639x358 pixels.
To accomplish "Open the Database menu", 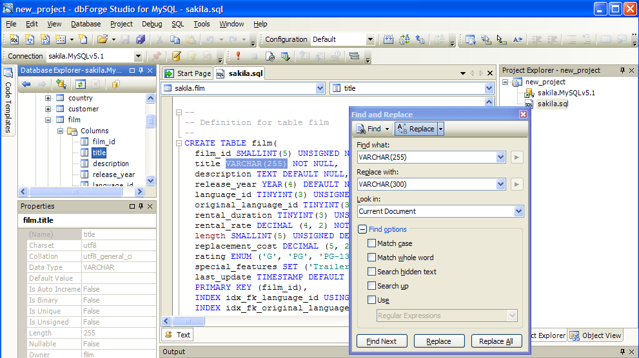I will 86,24.
